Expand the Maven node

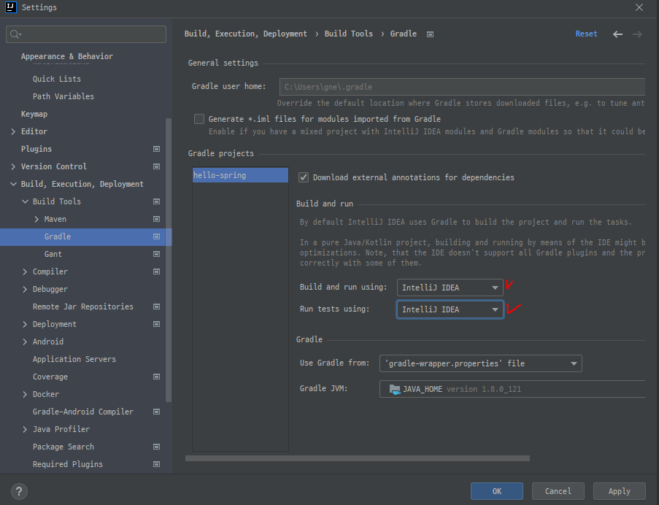click(x=36, y=220)
